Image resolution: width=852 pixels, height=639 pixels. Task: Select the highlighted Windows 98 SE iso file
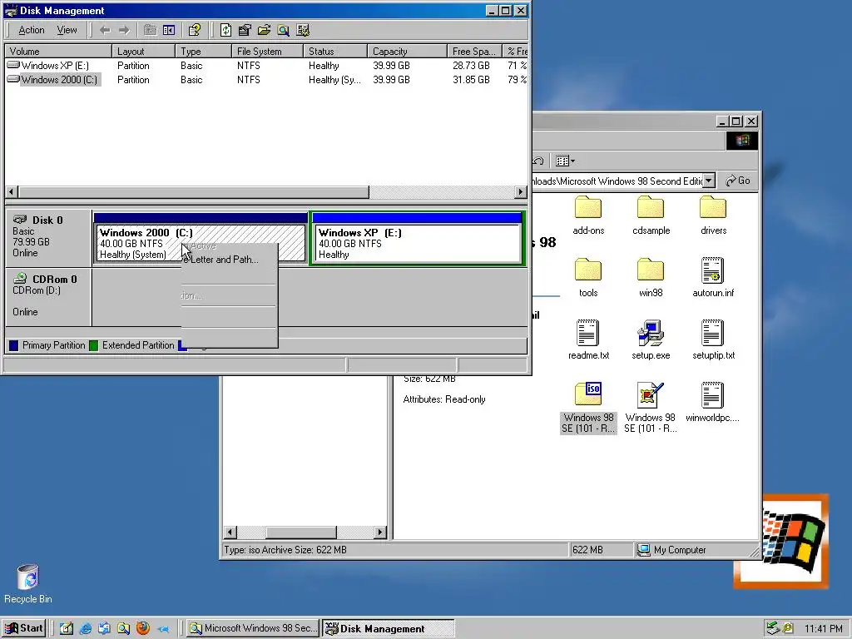[x=588, y=408]
